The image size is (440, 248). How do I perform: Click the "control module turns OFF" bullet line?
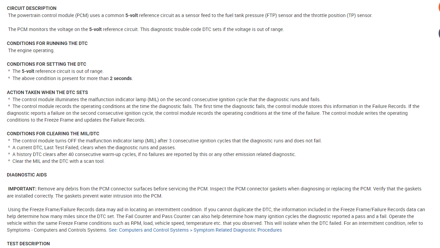coord(167,141)
